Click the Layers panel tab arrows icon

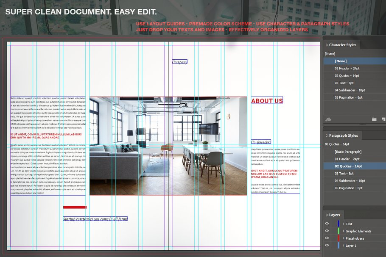coord(327,215)
